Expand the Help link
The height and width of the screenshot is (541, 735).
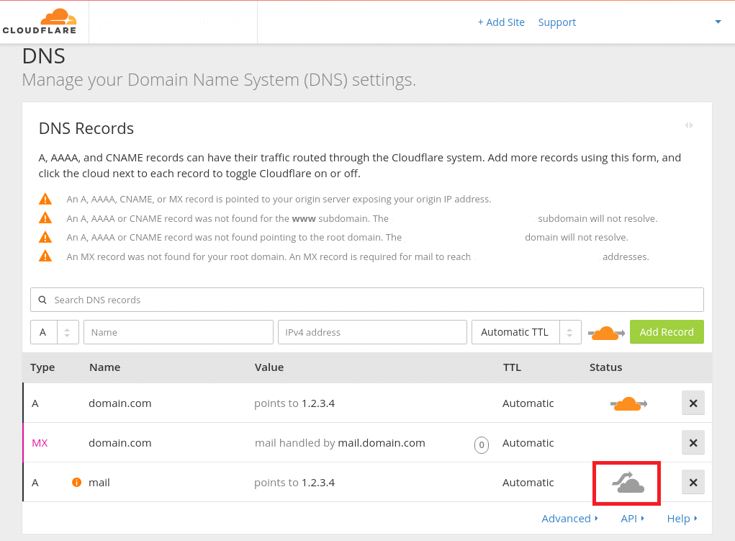click(x=682, y=519)
